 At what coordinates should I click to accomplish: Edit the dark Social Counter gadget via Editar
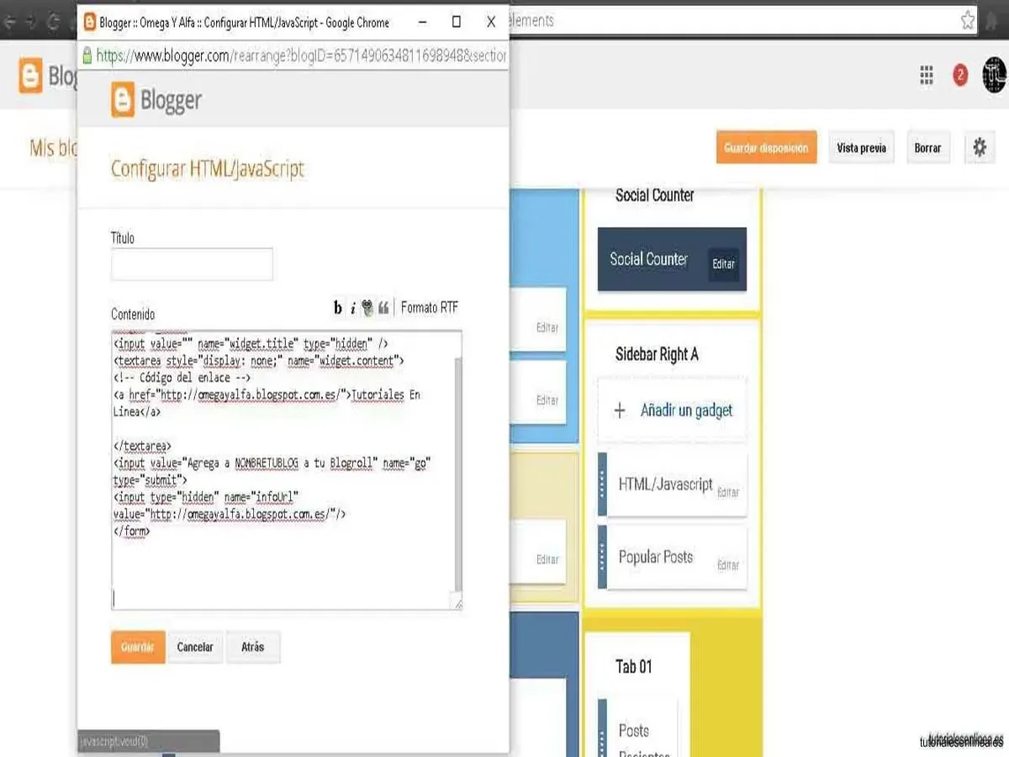tap(724, 263)
